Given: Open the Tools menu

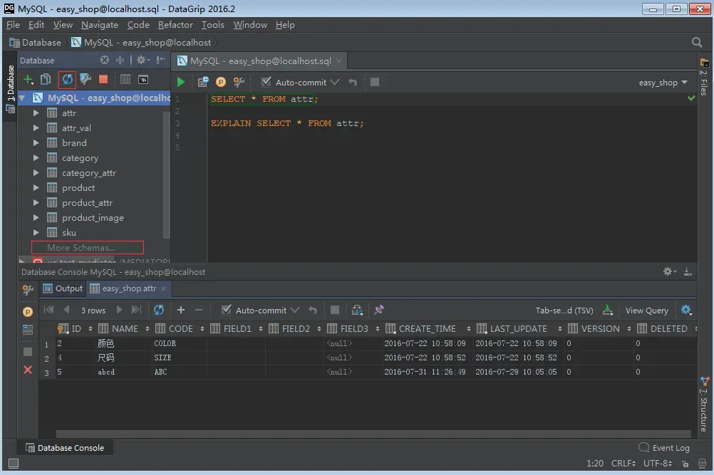Looking at the screenshot, I should [212, 24].
